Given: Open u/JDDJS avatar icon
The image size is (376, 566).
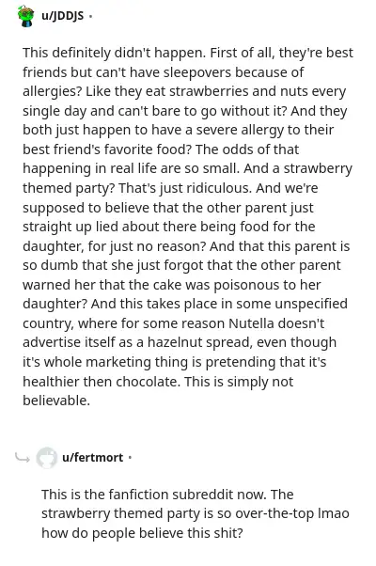Looking at the screenshot, I should click(x=26, y=16).
